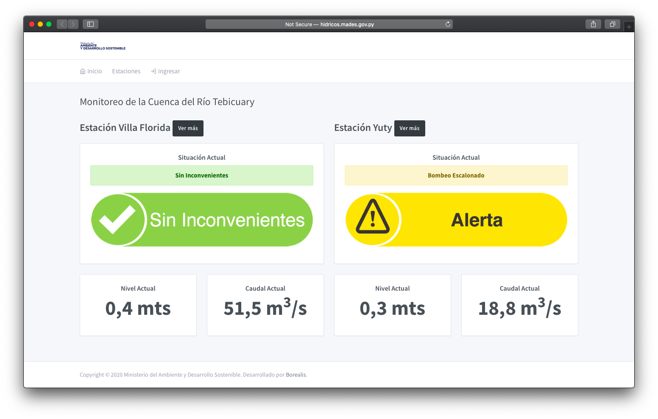
Task: Reload the page using the refresh icon
Action: pyautogui.click(x=448, y=24)
